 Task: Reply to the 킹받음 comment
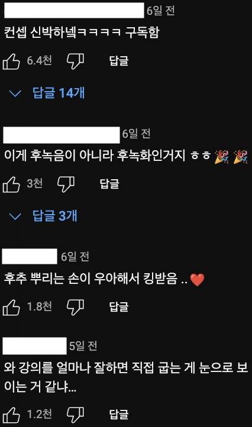click(x=119, y=307)
